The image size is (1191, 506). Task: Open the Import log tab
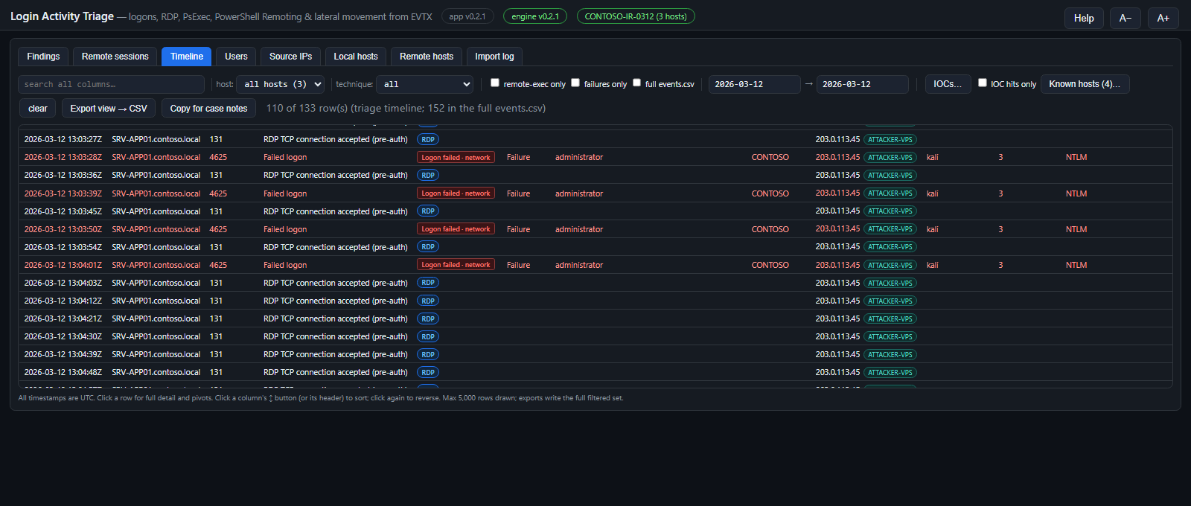(494, 57)
